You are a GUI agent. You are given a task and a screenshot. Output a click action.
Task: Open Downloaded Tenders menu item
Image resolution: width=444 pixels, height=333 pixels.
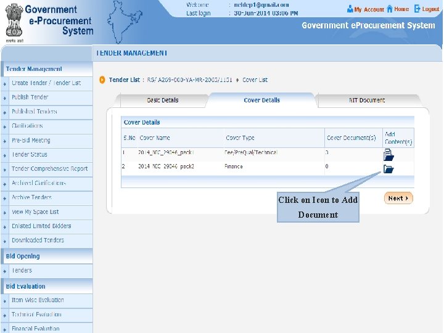pos(38,240)
